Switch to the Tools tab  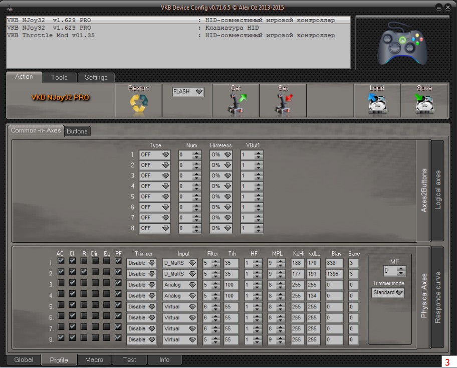[x=60, y=77]
